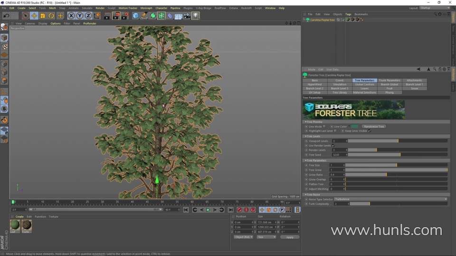
Task: Open the Noise Type Selector dropdown
Action: click(390, 199)
